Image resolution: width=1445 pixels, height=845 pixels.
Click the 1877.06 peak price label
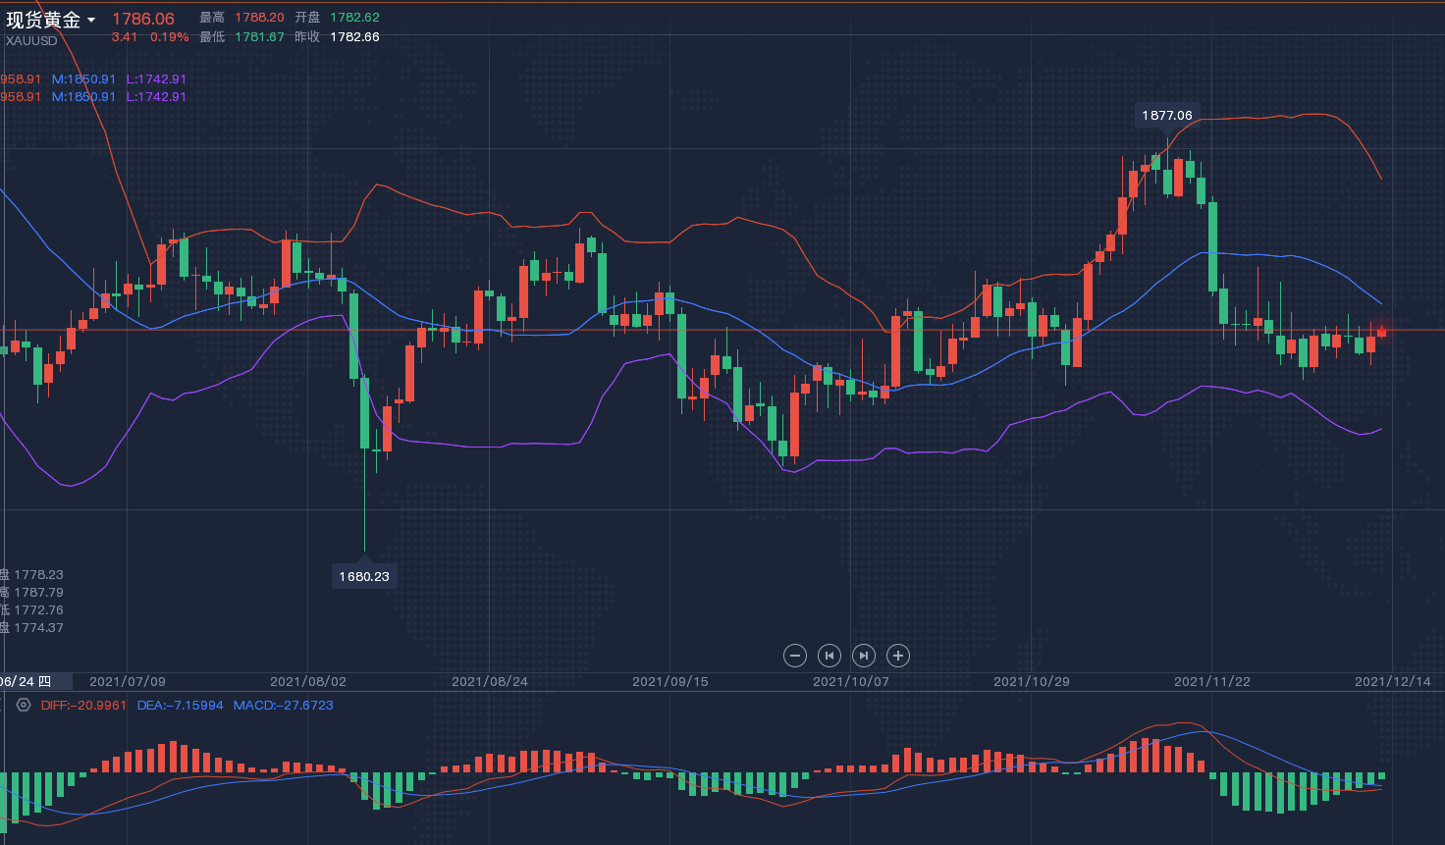(x=1166, y=115)
